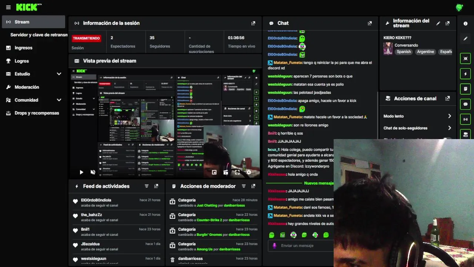The image size is (474, 267).
Task: Toggle the moderator actions note widget in right rail
Action: (x=465, y=89)
